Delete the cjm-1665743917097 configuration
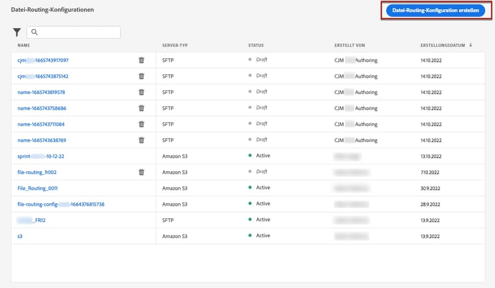The image size is (495, 288). 142,60
